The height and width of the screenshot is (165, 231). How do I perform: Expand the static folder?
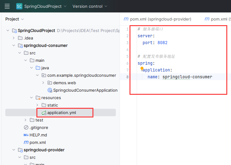(37, 105)
